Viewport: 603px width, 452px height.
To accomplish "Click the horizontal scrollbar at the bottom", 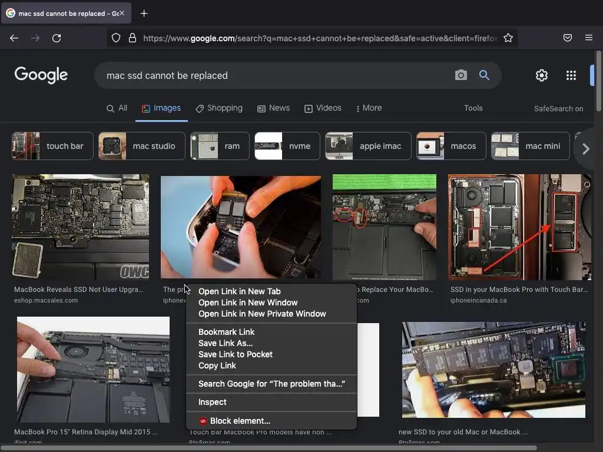I will (x=269, y=448).
